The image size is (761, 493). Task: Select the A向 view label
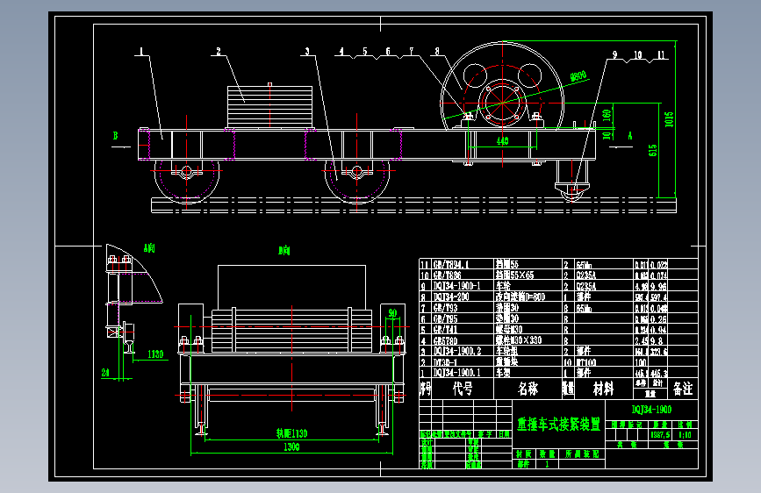coord(149,248)
